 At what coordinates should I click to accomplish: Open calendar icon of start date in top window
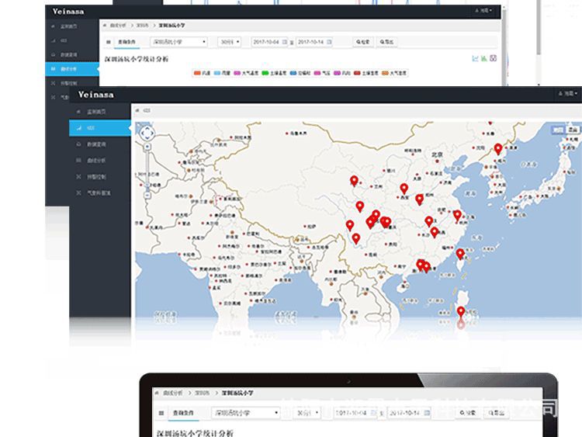285,42
